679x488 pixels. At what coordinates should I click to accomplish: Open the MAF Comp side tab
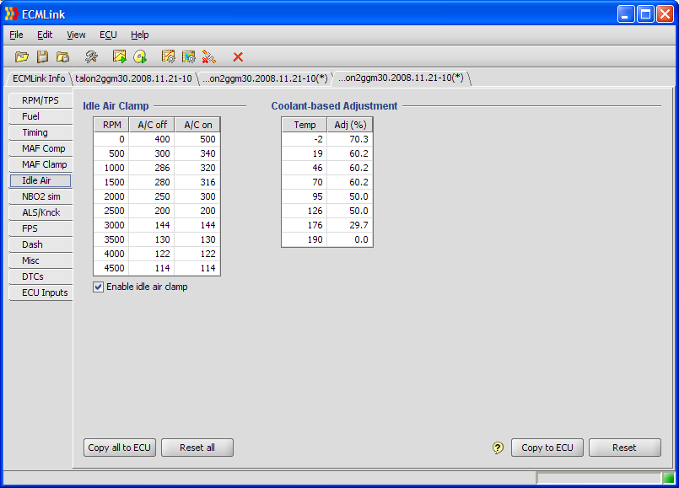[x=43, y=148]
